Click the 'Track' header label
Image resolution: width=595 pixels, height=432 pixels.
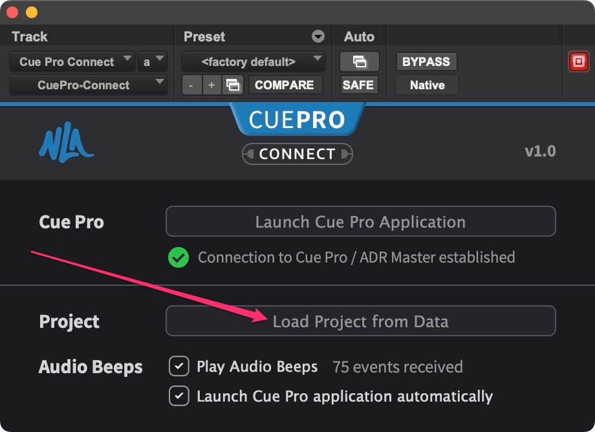(x=30, y=37)
